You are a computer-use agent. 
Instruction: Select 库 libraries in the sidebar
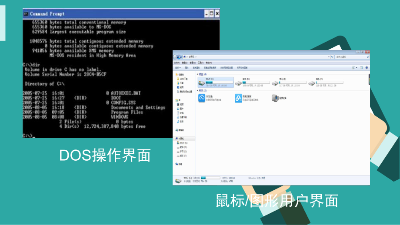click(178, 100)
